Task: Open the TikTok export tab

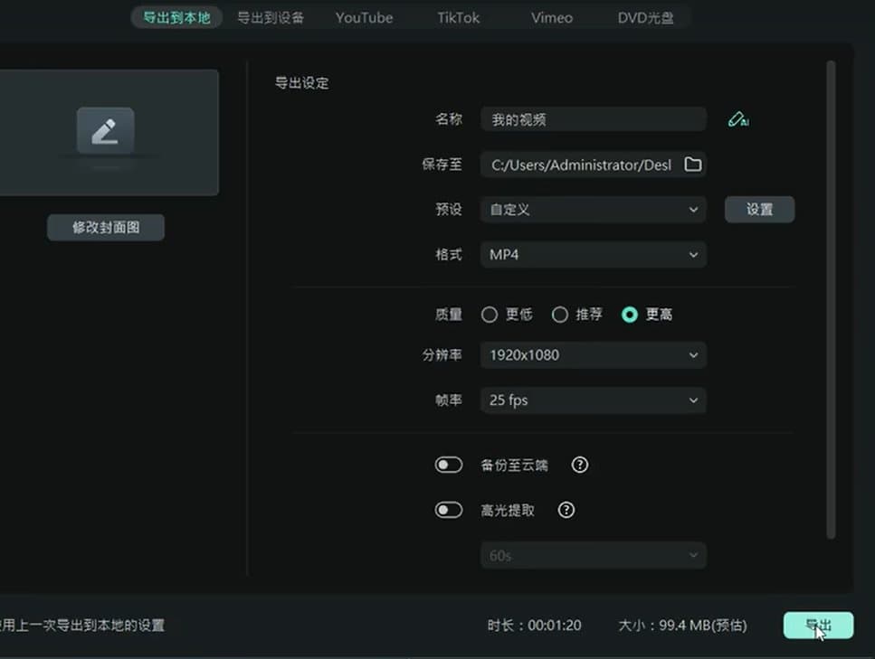Action: [457, 17]
